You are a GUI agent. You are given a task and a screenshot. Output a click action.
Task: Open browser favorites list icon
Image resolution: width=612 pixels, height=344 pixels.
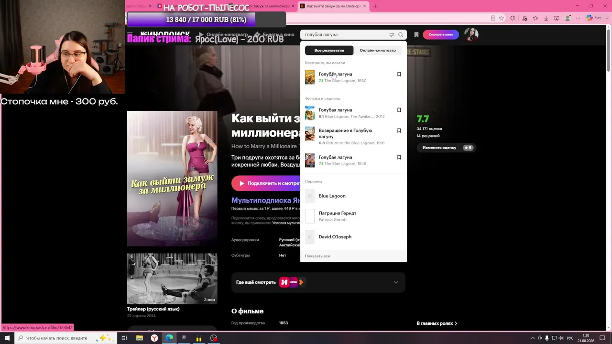[x=535, y=18]
